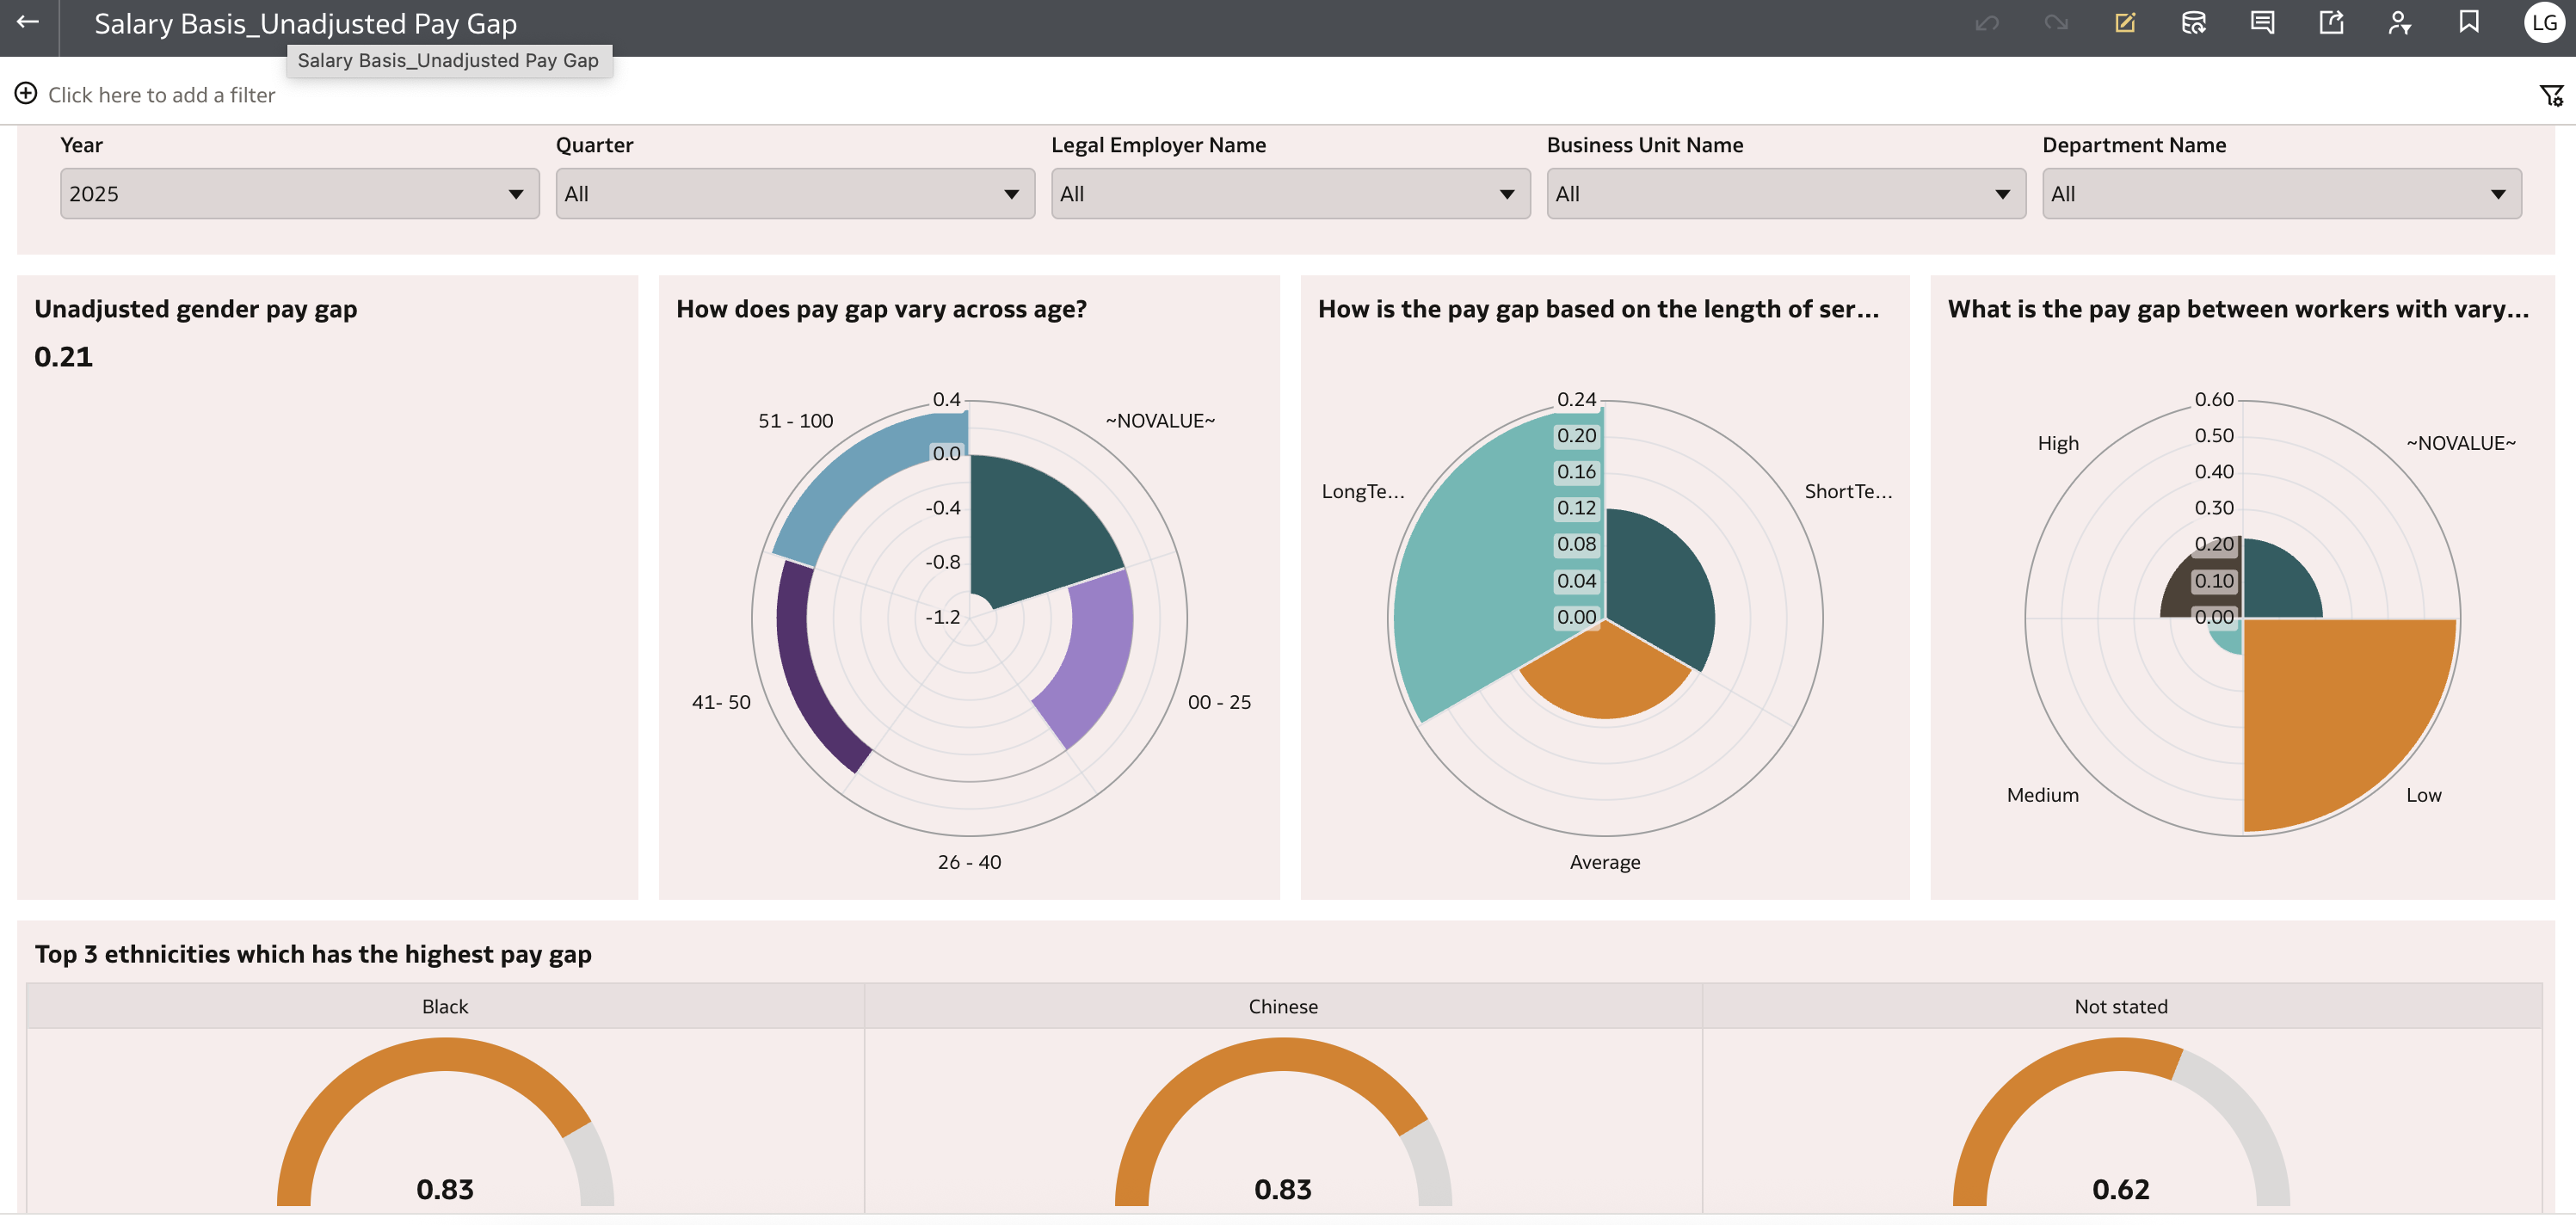Screen dimensions: 2576x1225
Task: Open the comments/notes icon
Action: [2262, 22]
